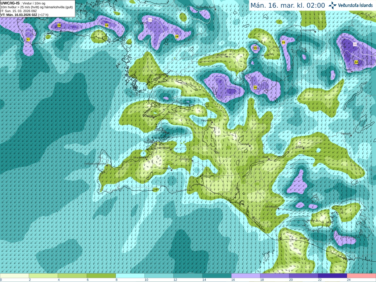The height and width of the screenshot is (282, 376).
Task: Click the Hellisskarð station label
Action: 185,159
